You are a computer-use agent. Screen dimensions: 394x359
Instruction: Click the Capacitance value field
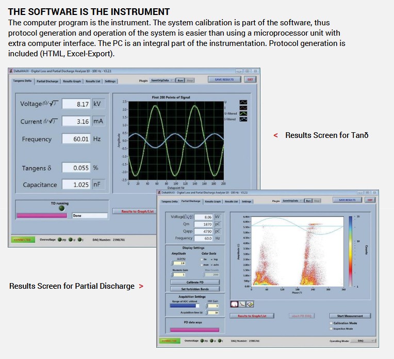tap(76, 184)
